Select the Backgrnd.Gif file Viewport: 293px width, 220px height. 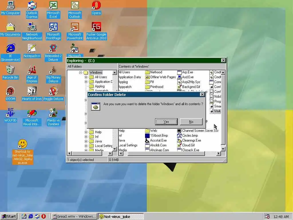coord(189,87)
